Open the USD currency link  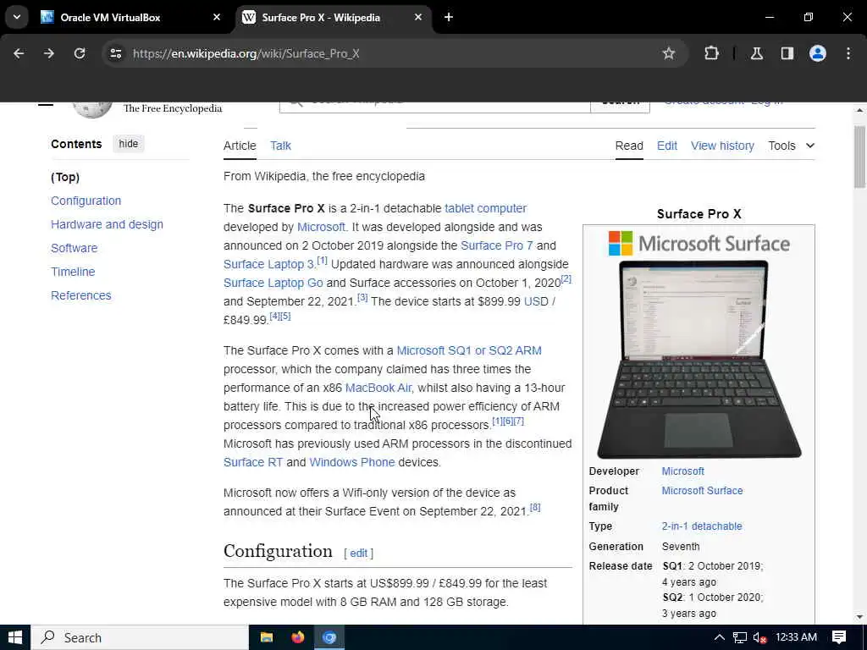tap(536, 302)
